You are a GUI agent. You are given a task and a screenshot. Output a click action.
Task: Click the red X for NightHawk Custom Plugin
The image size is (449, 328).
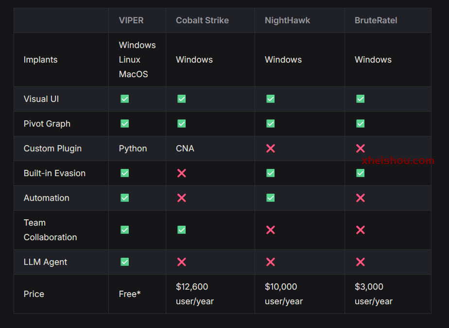[271, 148]
